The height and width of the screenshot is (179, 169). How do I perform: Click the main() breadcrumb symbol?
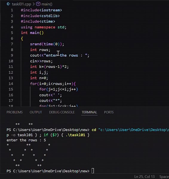[x=47, y=4]
